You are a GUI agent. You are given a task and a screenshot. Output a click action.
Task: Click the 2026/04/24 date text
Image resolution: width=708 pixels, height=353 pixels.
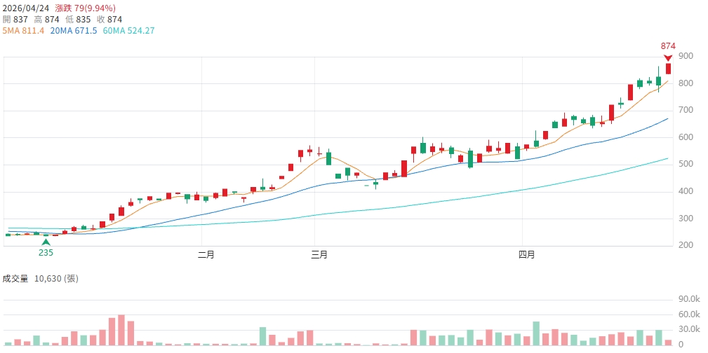[x=25, y=7]
